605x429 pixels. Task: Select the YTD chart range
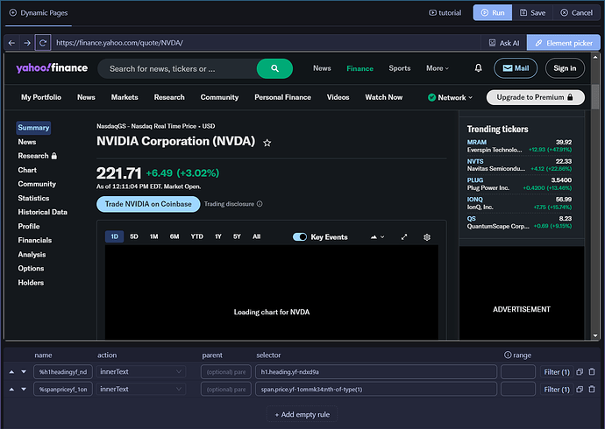[196, 236]
